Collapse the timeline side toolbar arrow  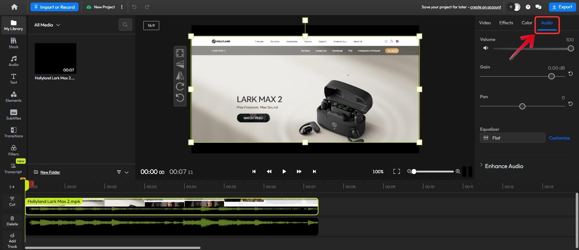(12, 187)
